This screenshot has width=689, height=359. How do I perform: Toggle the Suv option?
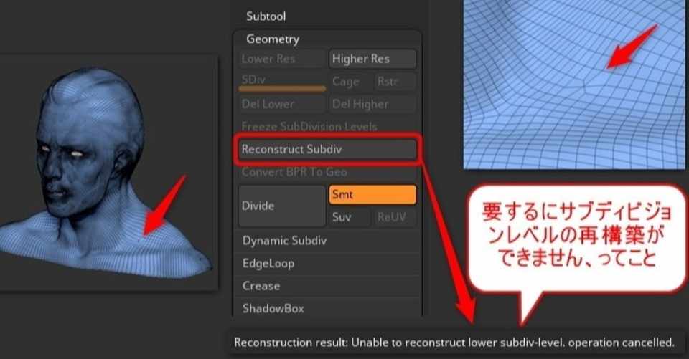pyautogui.click(x=350, y=217)
